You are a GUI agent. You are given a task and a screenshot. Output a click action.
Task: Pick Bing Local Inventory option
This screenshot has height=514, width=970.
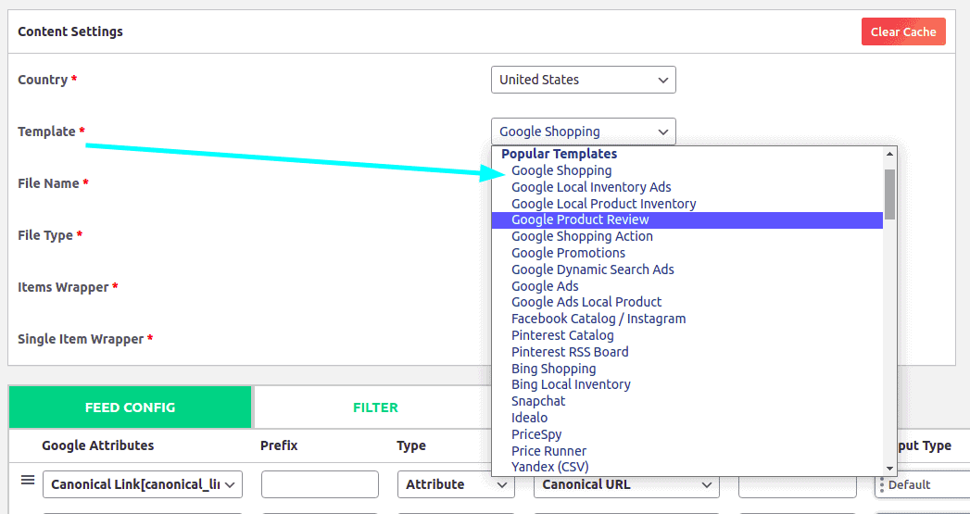[x=687, y=384]
